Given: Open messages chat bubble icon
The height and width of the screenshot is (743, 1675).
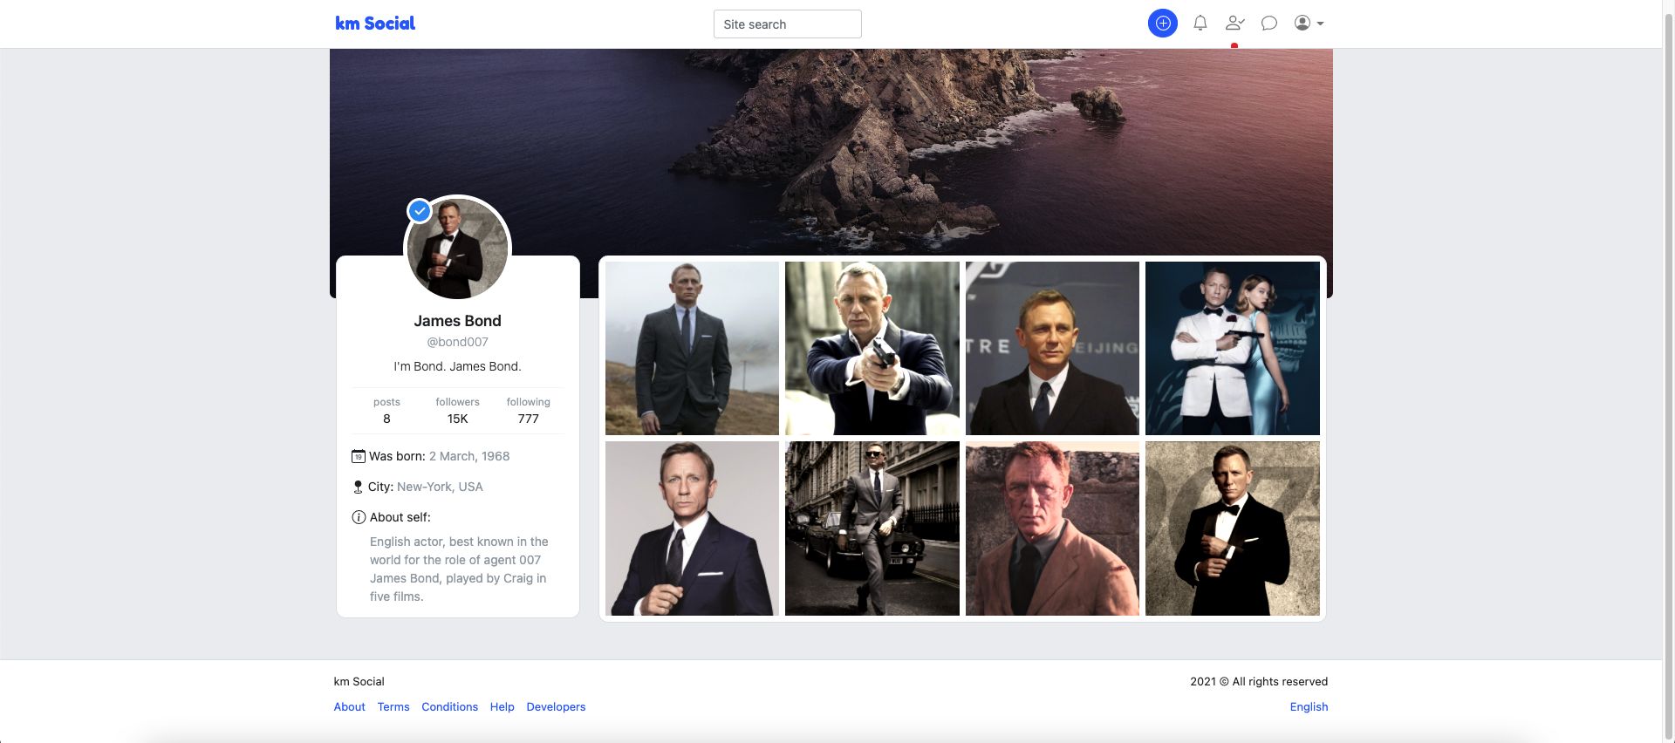Looking at the screenshot, I should pyautogui.click(x=1269, y=24).
